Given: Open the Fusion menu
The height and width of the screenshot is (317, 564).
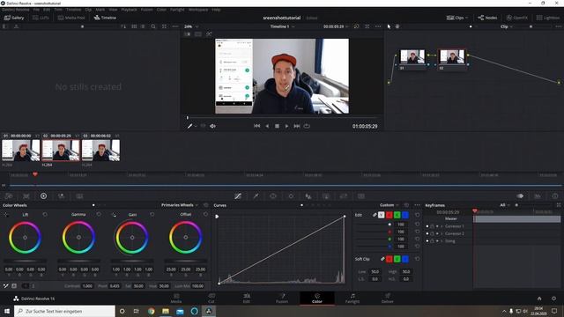Looking at the screenshot, I should coord(146,10).
